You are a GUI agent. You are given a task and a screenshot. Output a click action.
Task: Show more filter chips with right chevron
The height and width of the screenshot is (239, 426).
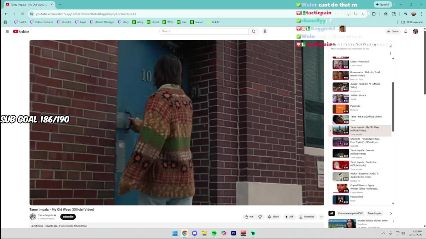[x=391, y=213]
